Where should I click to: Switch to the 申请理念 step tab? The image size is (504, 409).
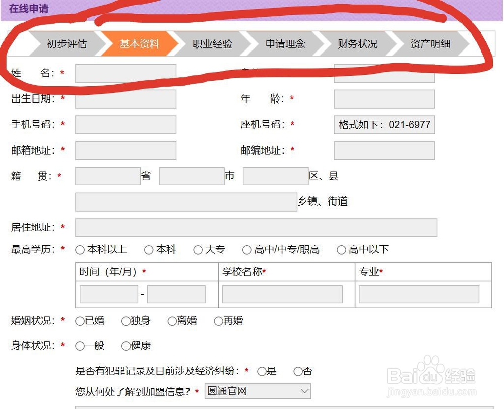(285, 44)
